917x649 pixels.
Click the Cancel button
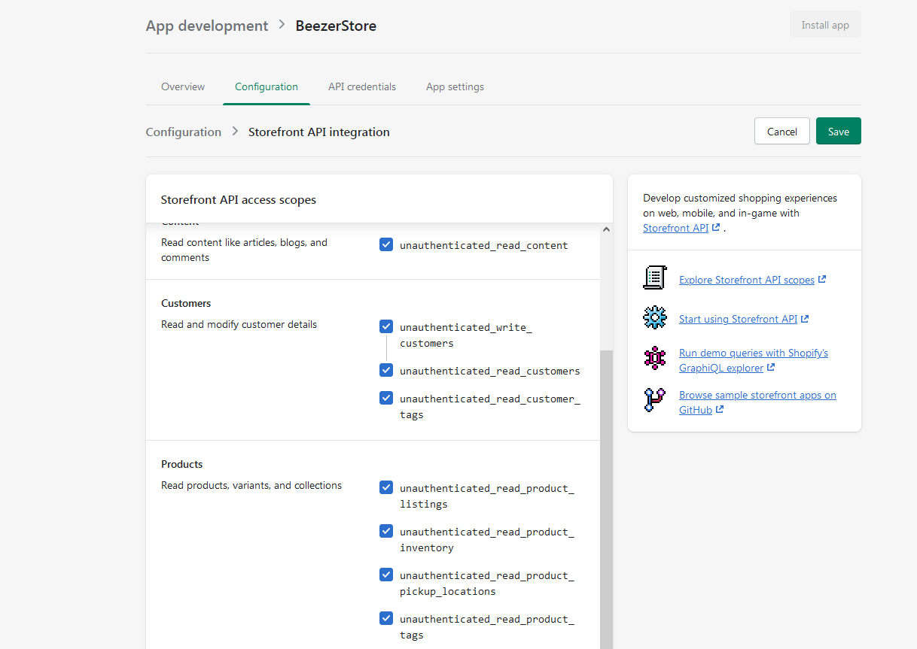pos(781,131)
